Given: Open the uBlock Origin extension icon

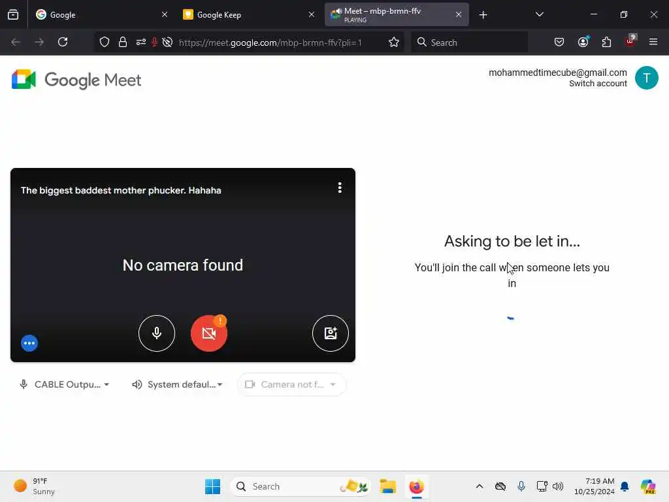Looking at the screenshot, I should click(x=630, y=41).
